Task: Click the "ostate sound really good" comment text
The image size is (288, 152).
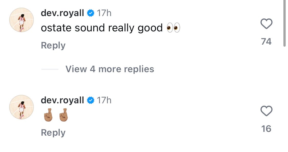Action: pos(102,28)
